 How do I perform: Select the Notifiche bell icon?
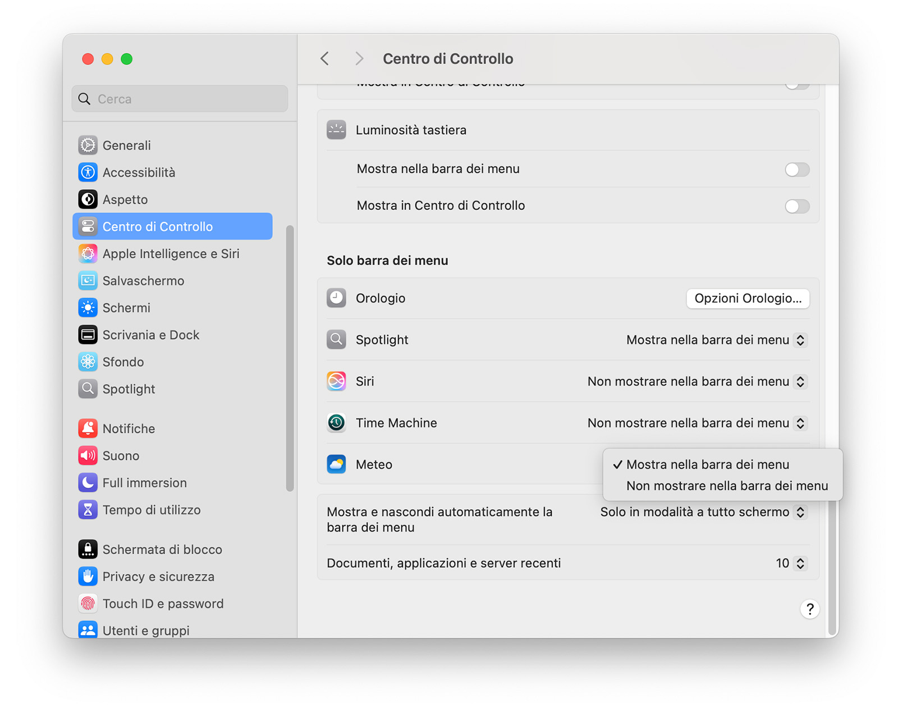[x=88, y=428]
